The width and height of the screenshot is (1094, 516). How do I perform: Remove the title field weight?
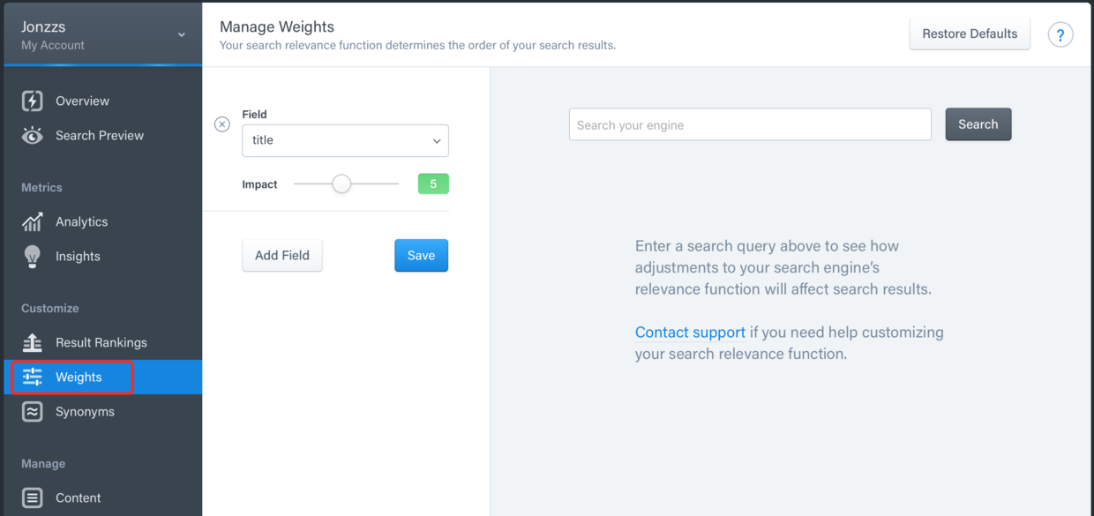(222, 124)
